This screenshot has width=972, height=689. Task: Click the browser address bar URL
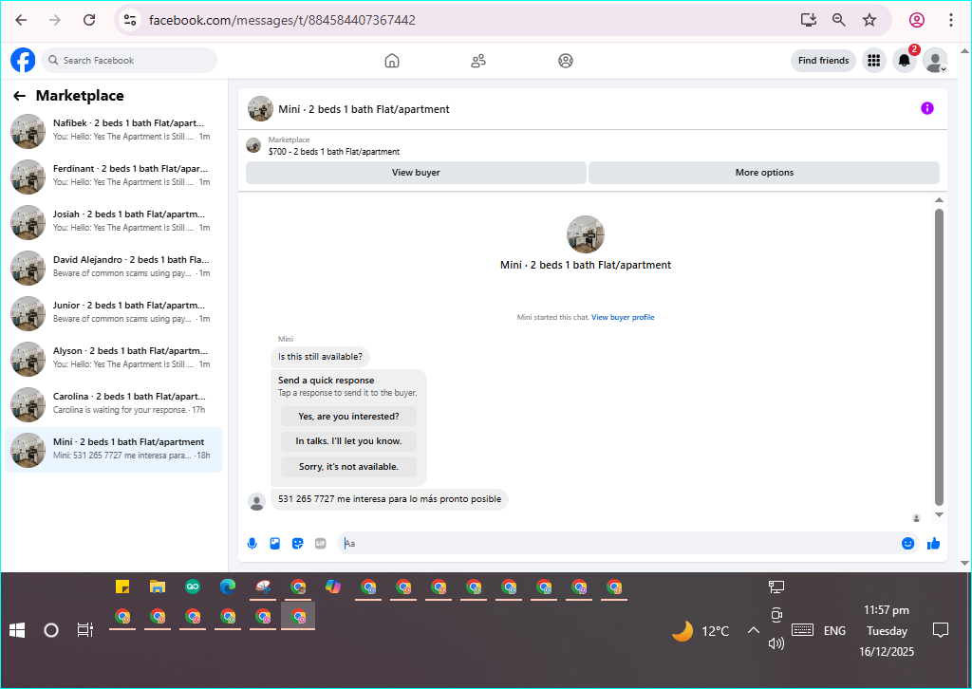point(282,20)
